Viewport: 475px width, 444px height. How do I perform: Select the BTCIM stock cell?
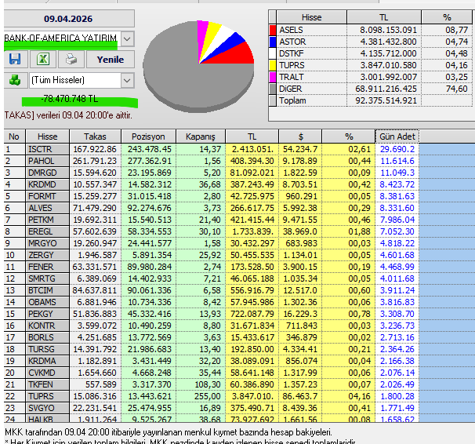pyautogui.click(x=48, y=291)
